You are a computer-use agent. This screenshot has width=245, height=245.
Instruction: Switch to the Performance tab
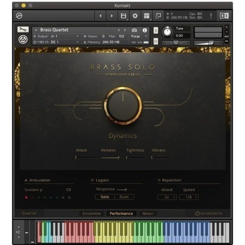pos(121,214)
